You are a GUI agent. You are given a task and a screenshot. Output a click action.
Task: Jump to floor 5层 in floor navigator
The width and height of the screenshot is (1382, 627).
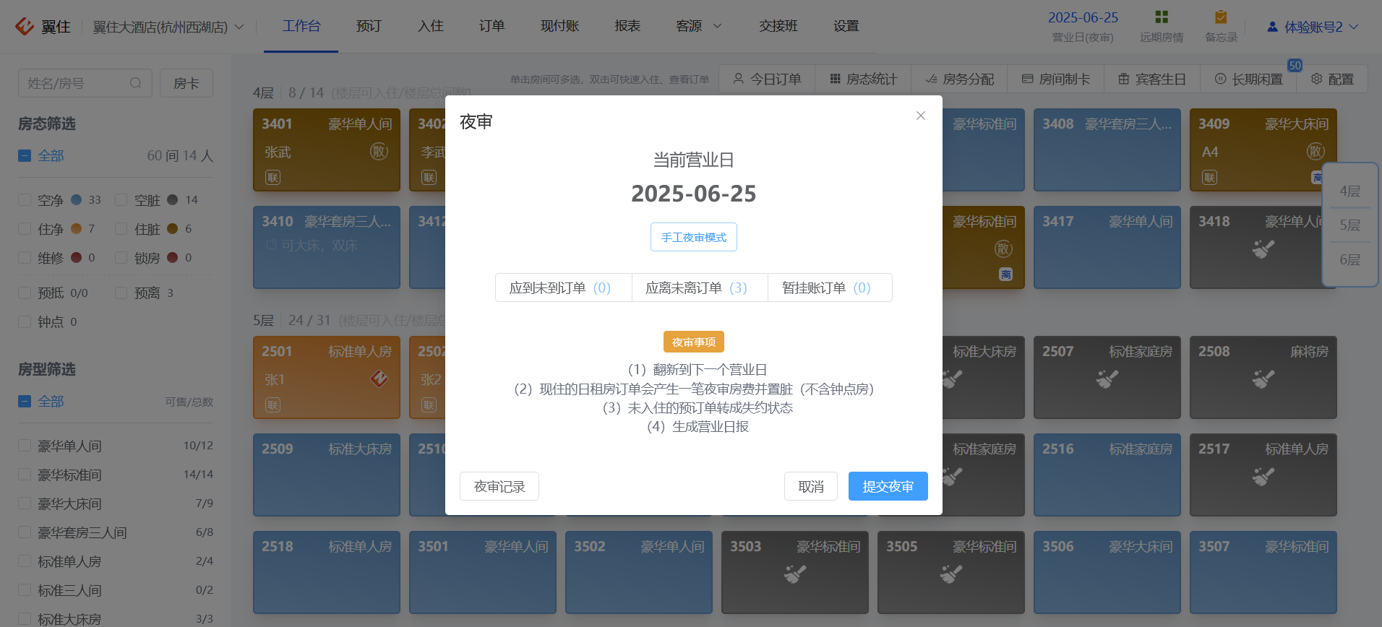coord(1349,225)
